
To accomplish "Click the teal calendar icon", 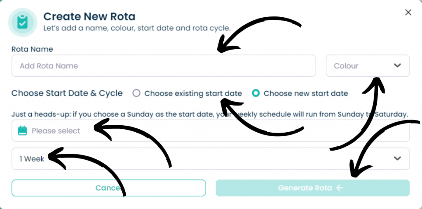I will pyautogui.click(x=22, y=131).
